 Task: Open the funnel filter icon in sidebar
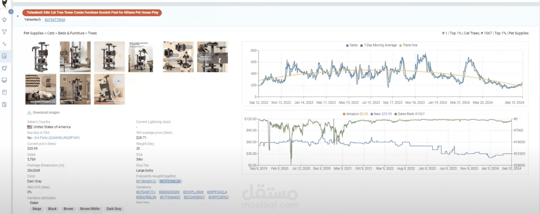tap(4, 32)
